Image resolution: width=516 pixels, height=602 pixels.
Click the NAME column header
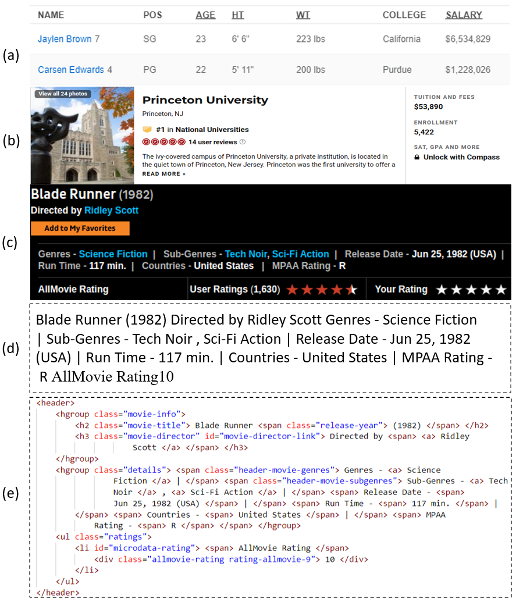[51, 15]
